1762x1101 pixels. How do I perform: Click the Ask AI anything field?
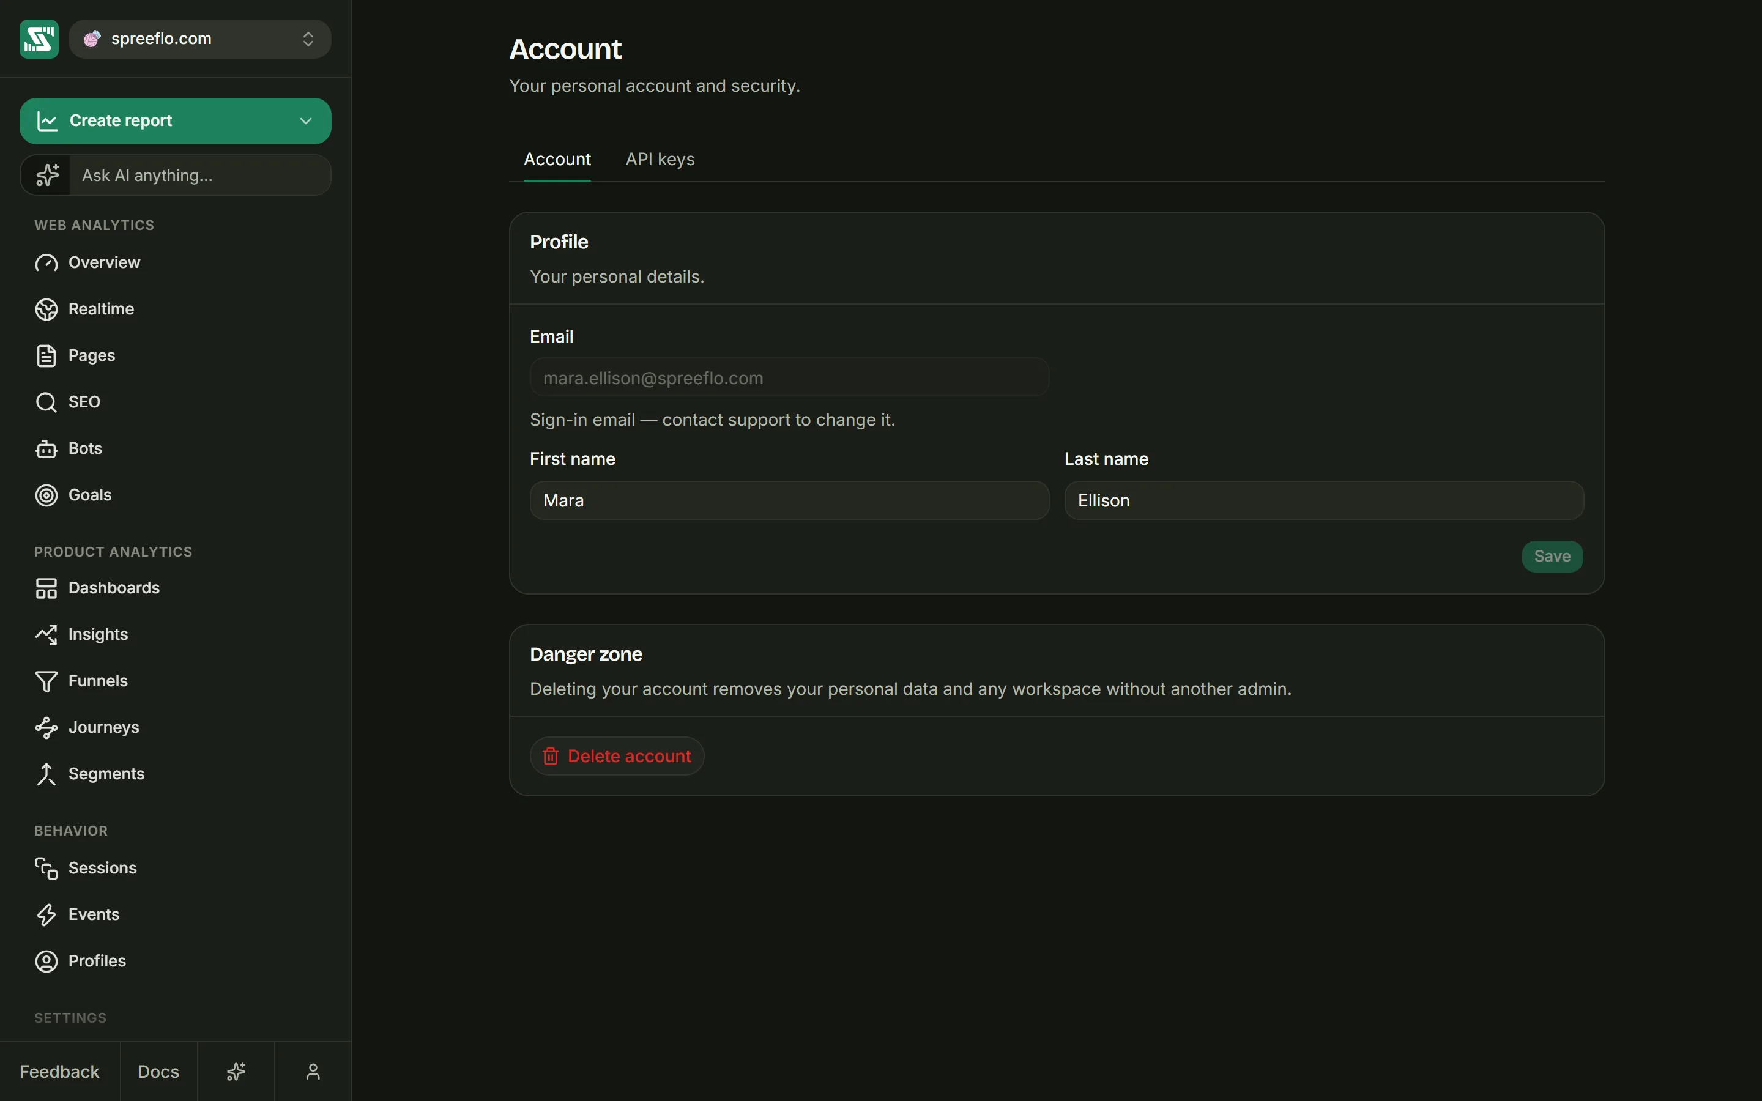pos(199,175)
